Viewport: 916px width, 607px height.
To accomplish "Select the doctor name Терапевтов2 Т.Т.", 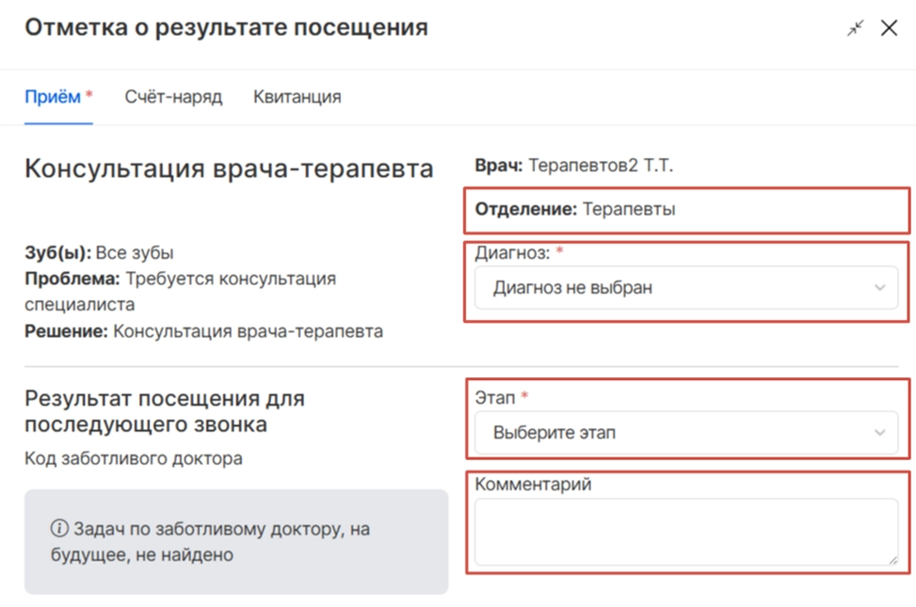I will tap(601, 167).
